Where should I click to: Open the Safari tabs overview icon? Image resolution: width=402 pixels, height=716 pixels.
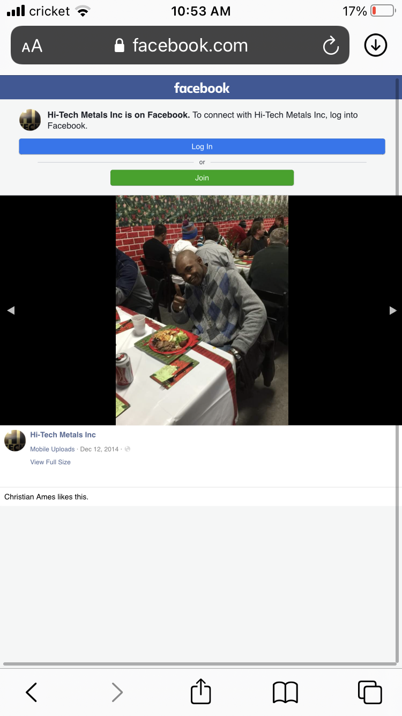[x=370, y=692]
